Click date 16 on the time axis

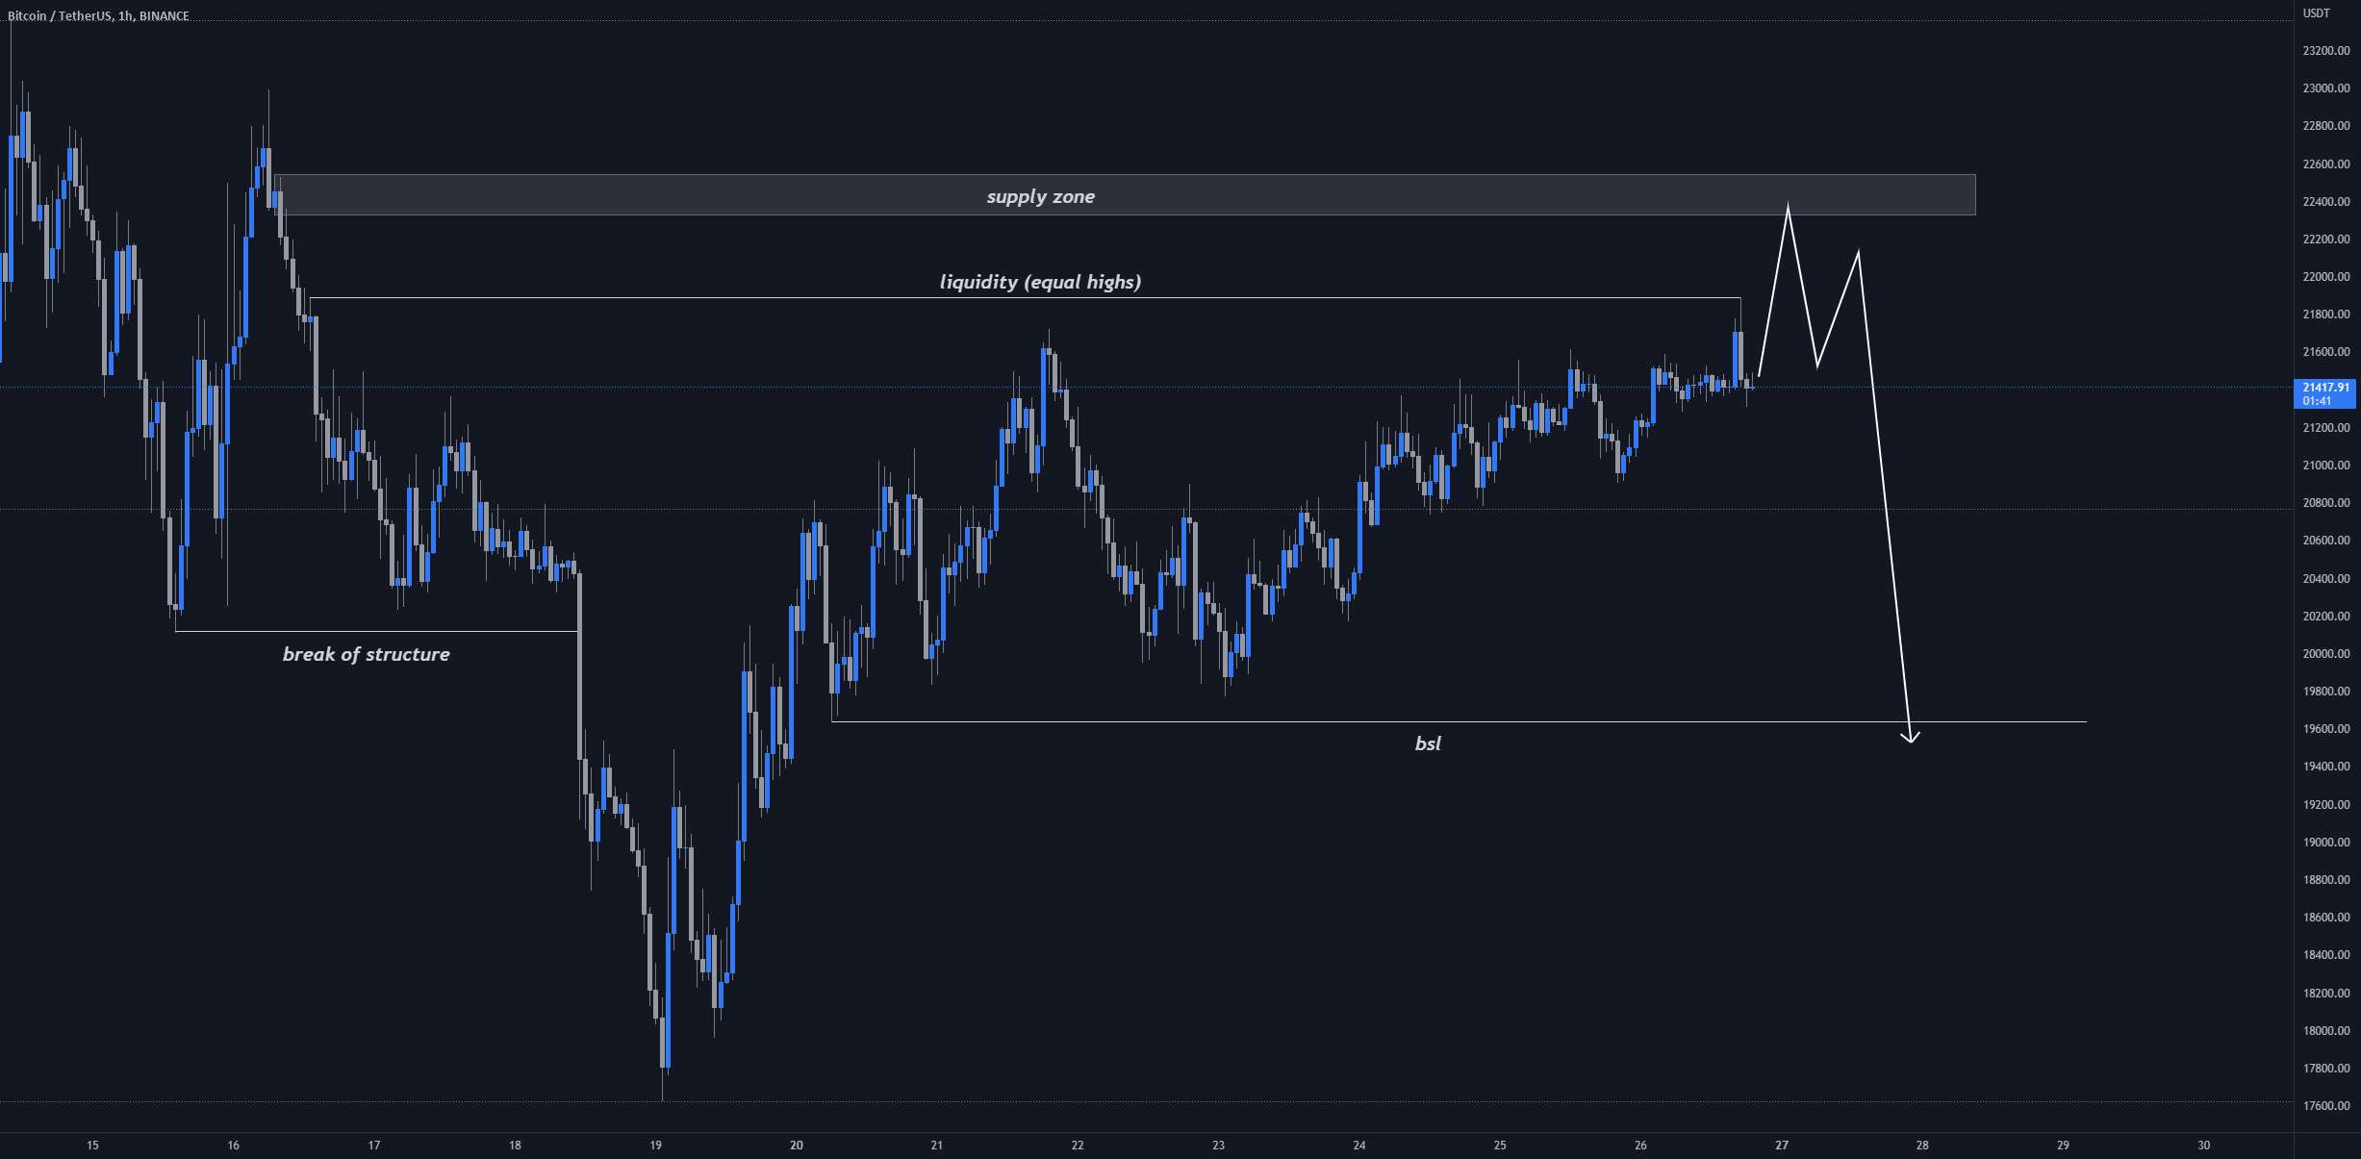tap(233, 1146)
